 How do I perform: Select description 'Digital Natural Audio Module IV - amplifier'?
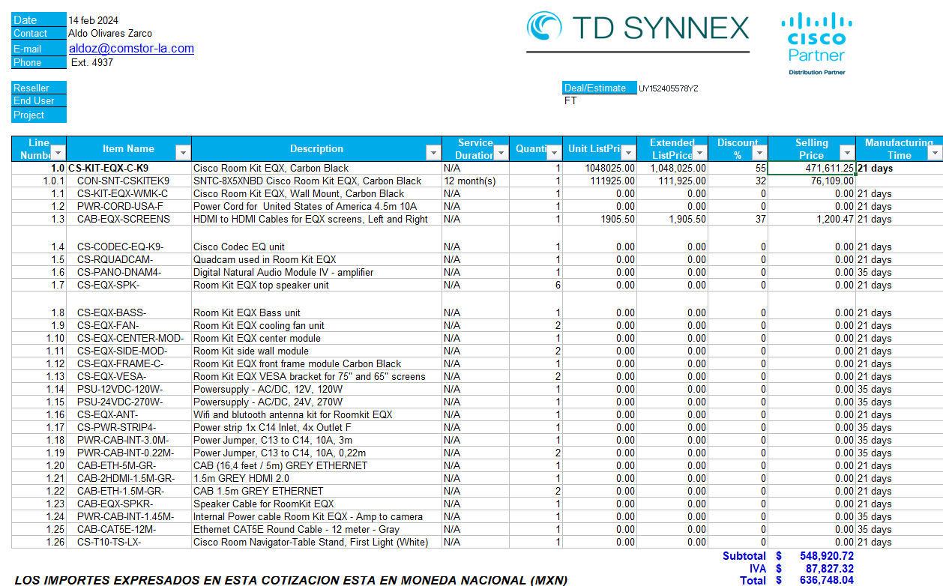(283, 273)
